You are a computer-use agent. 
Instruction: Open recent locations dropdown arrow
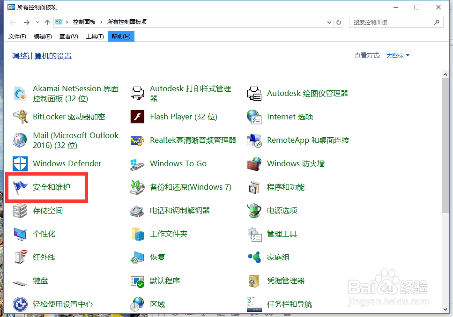point(37,22)
